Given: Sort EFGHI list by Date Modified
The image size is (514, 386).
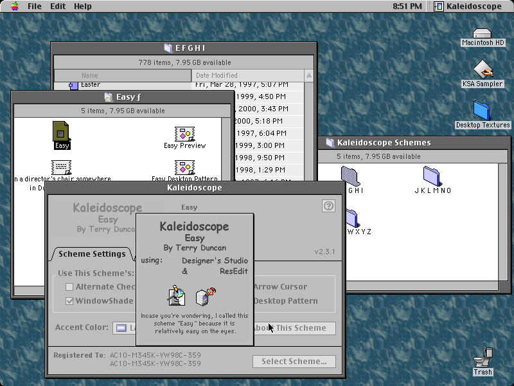Looking at the screenshot, I should click(x=248, y=75).
